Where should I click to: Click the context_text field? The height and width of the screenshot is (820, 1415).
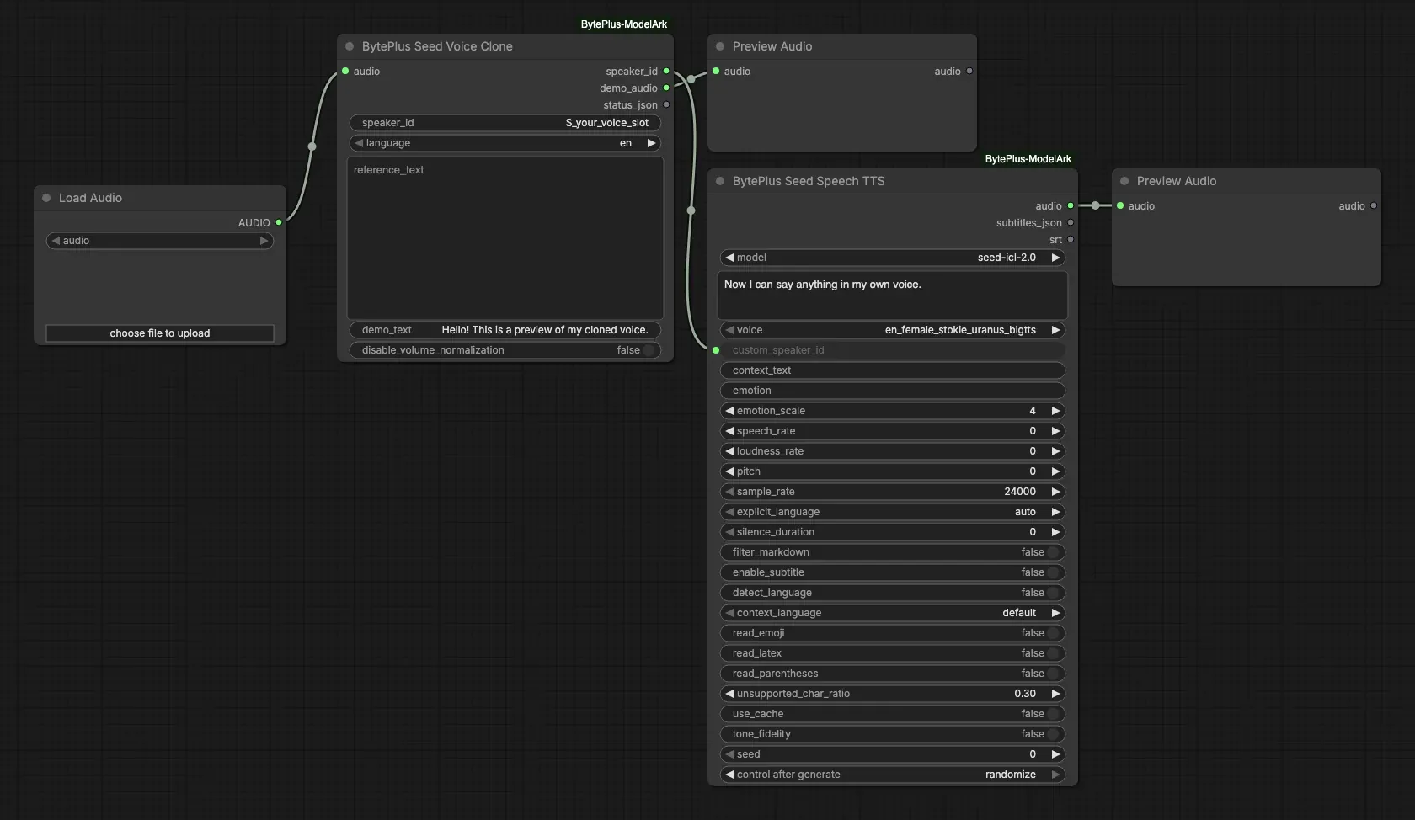pos(893,370)
